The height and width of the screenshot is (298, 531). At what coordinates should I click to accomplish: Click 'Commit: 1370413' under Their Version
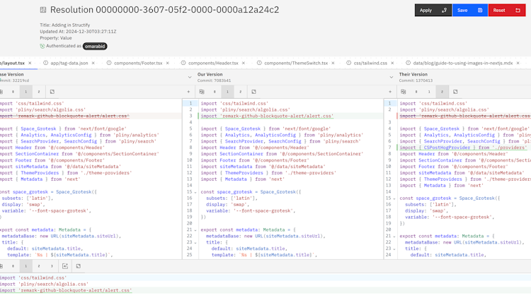[416, 81]
